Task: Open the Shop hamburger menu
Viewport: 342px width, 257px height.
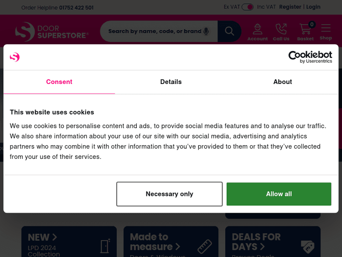Action: point(326,32)
